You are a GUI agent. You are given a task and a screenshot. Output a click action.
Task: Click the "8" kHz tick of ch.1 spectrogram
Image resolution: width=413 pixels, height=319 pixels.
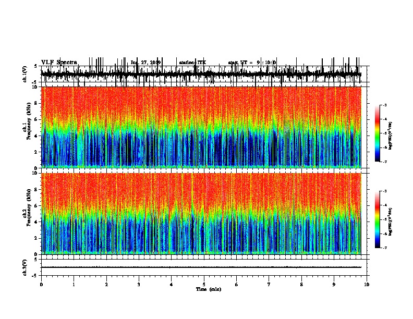tap(37, 103)
